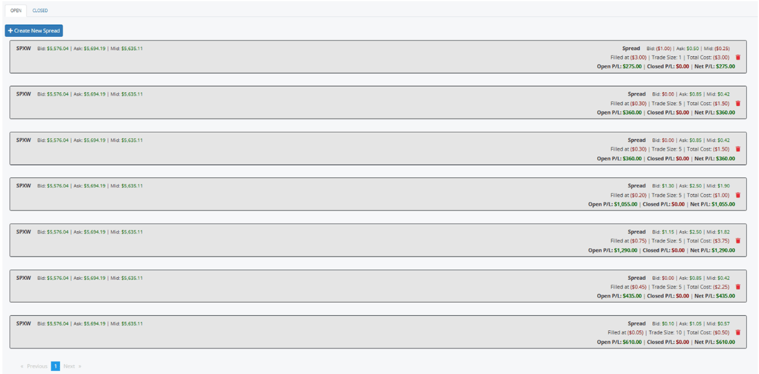Viewport: 759px width, 374px height.
Task: Select the spread row filled at ($0.75)
Action: 363,240
